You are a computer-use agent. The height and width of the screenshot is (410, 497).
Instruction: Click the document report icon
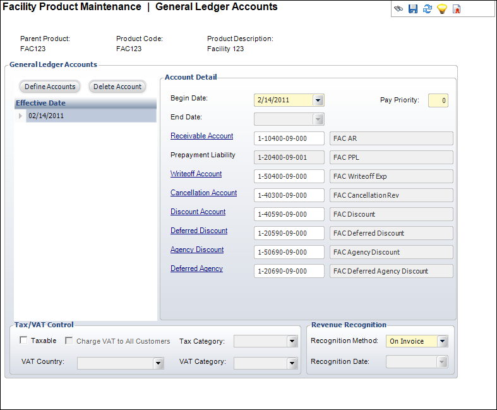point(457,9)
